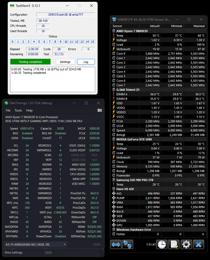The image size is (210, 260).
Task: Click Nitro Settings 1/2/0 value
Action: click(48, 252)
